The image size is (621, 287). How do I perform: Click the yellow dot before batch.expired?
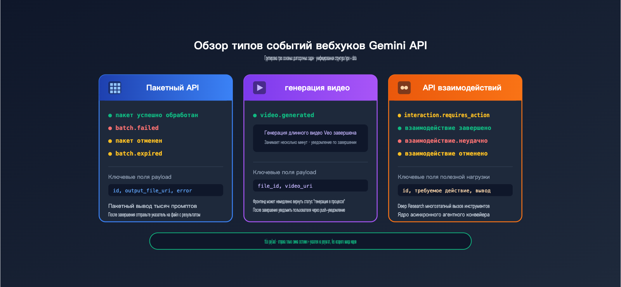pos(110,154)
